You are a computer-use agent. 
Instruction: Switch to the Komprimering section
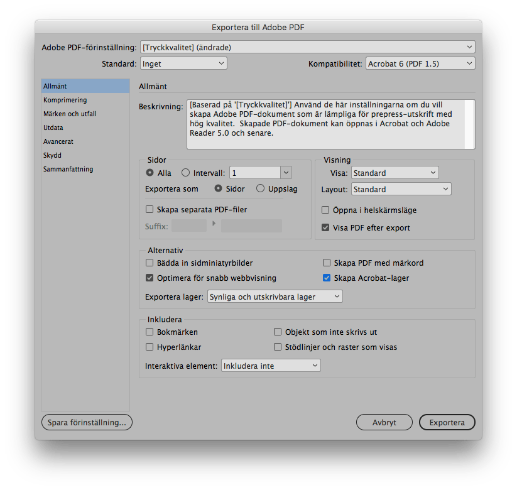pos(85,100)
